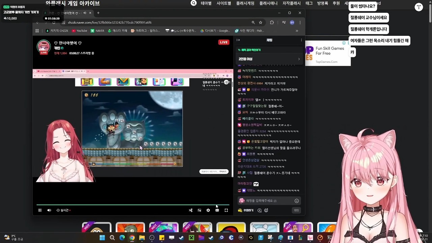Open Chrome three-dot menu
This screenshot has width=432, height=243.
(x=300, y=23)
